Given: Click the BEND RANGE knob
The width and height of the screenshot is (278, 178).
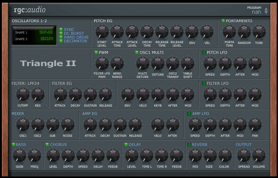Looking at the screenshot, I should (117, 63).
